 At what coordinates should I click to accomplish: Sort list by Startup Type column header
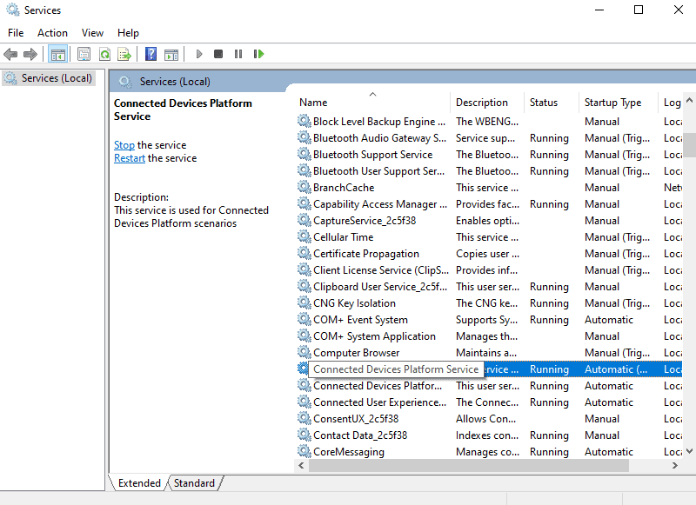612,103
